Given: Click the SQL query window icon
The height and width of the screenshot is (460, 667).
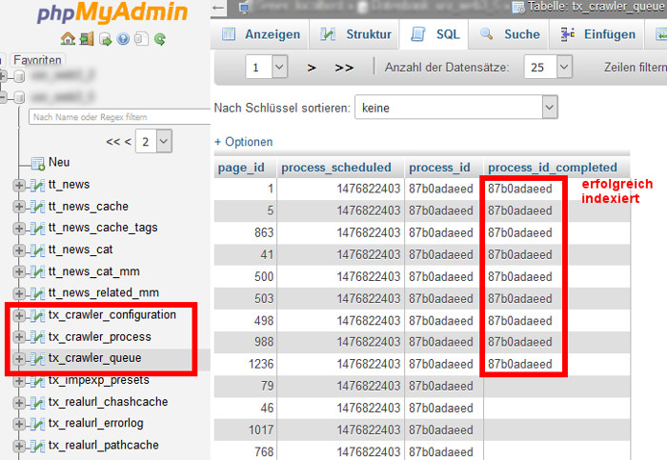Looking at the screenshot, I should pos(104,39).
